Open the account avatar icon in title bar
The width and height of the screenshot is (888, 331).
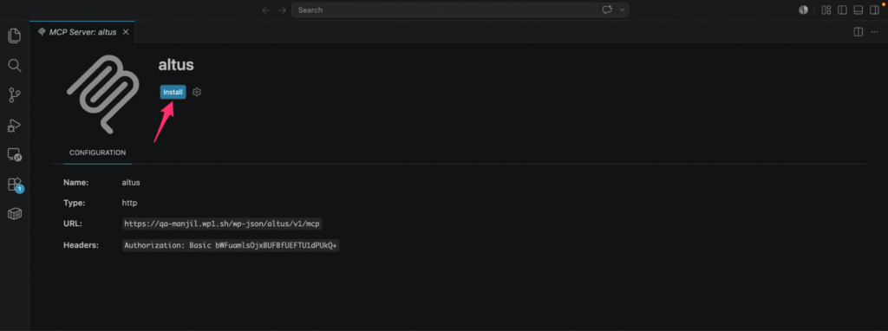coord(803,10)
